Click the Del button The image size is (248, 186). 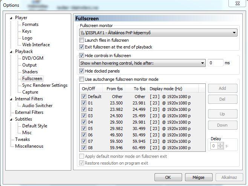pyautogui.click(x=222, y=99)
